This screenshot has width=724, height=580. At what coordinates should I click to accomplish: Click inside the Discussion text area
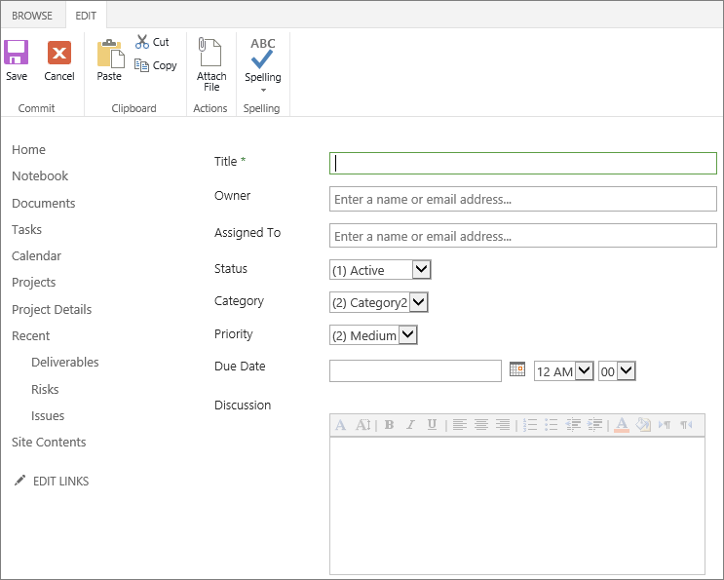(x=517, y=506)
